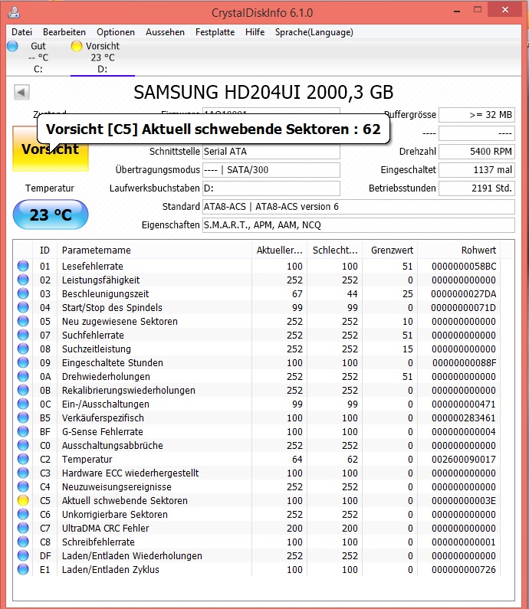
Task: Click status orb of Neuzuweisungsereignisse row
Action: 23,486
